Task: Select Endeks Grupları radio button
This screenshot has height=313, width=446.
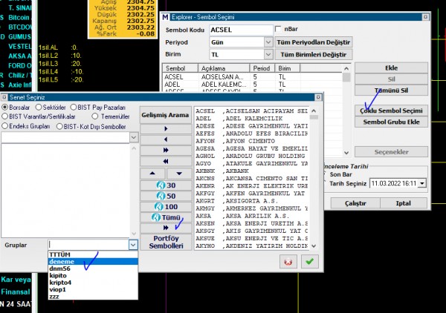Action: click(x=5, y=126)
